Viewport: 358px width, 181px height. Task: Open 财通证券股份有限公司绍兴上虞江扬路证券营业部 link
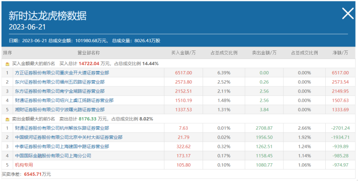[64, 100]
